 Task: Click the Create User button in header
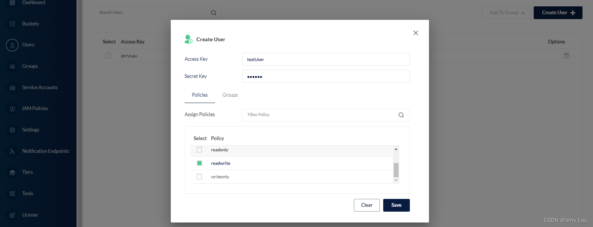(558, 13)
